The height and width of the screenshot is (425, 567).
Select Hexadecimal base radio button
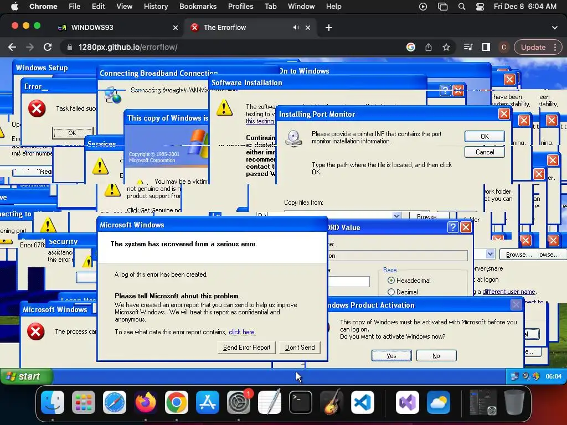[x=391, y=281]
